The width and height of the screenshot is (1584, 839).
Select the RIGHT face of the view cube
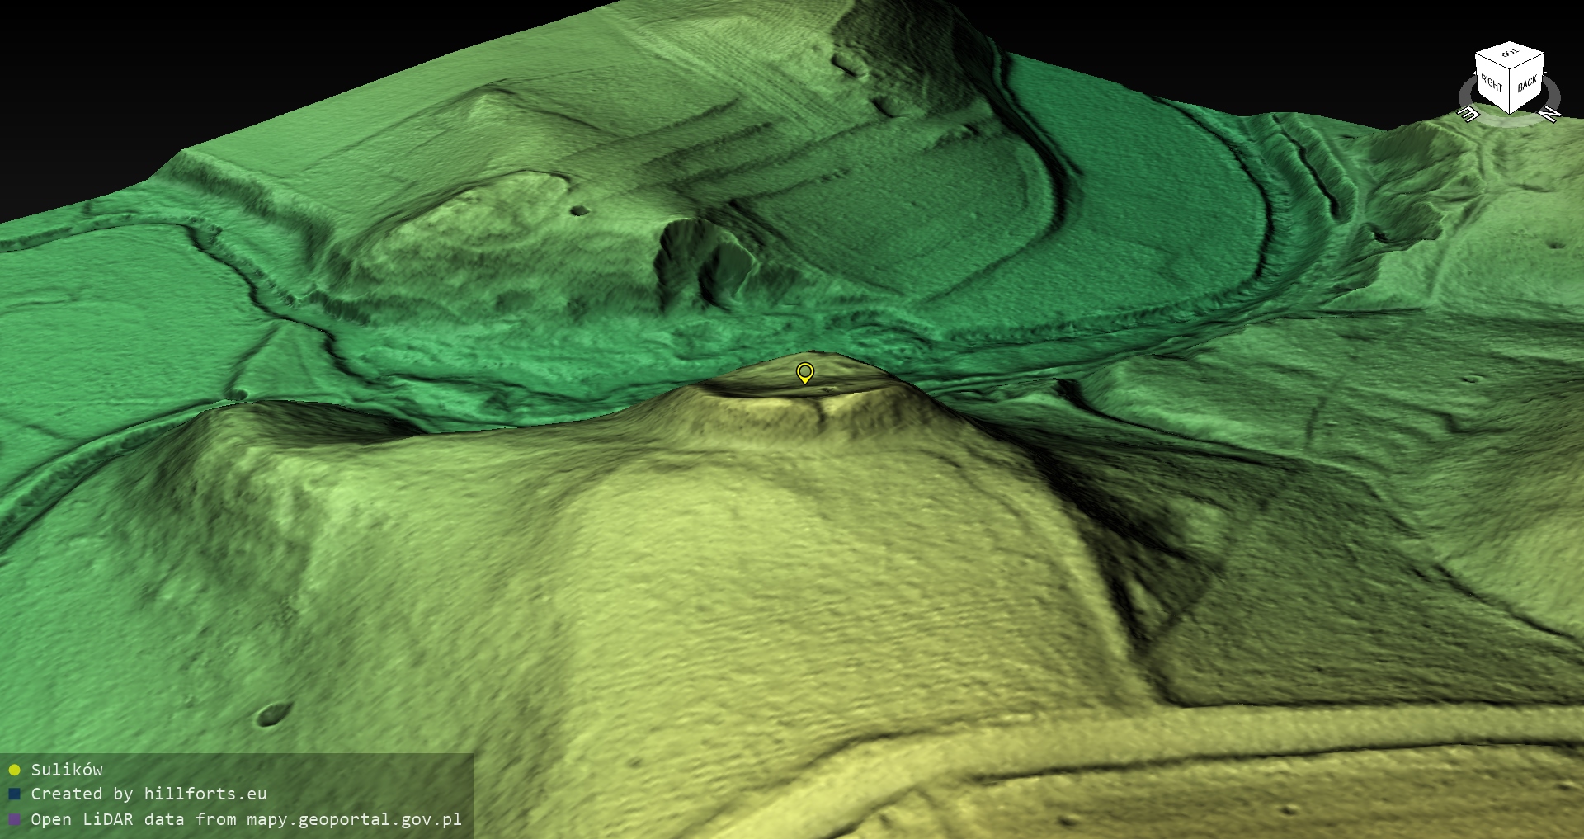(1492, 82)
